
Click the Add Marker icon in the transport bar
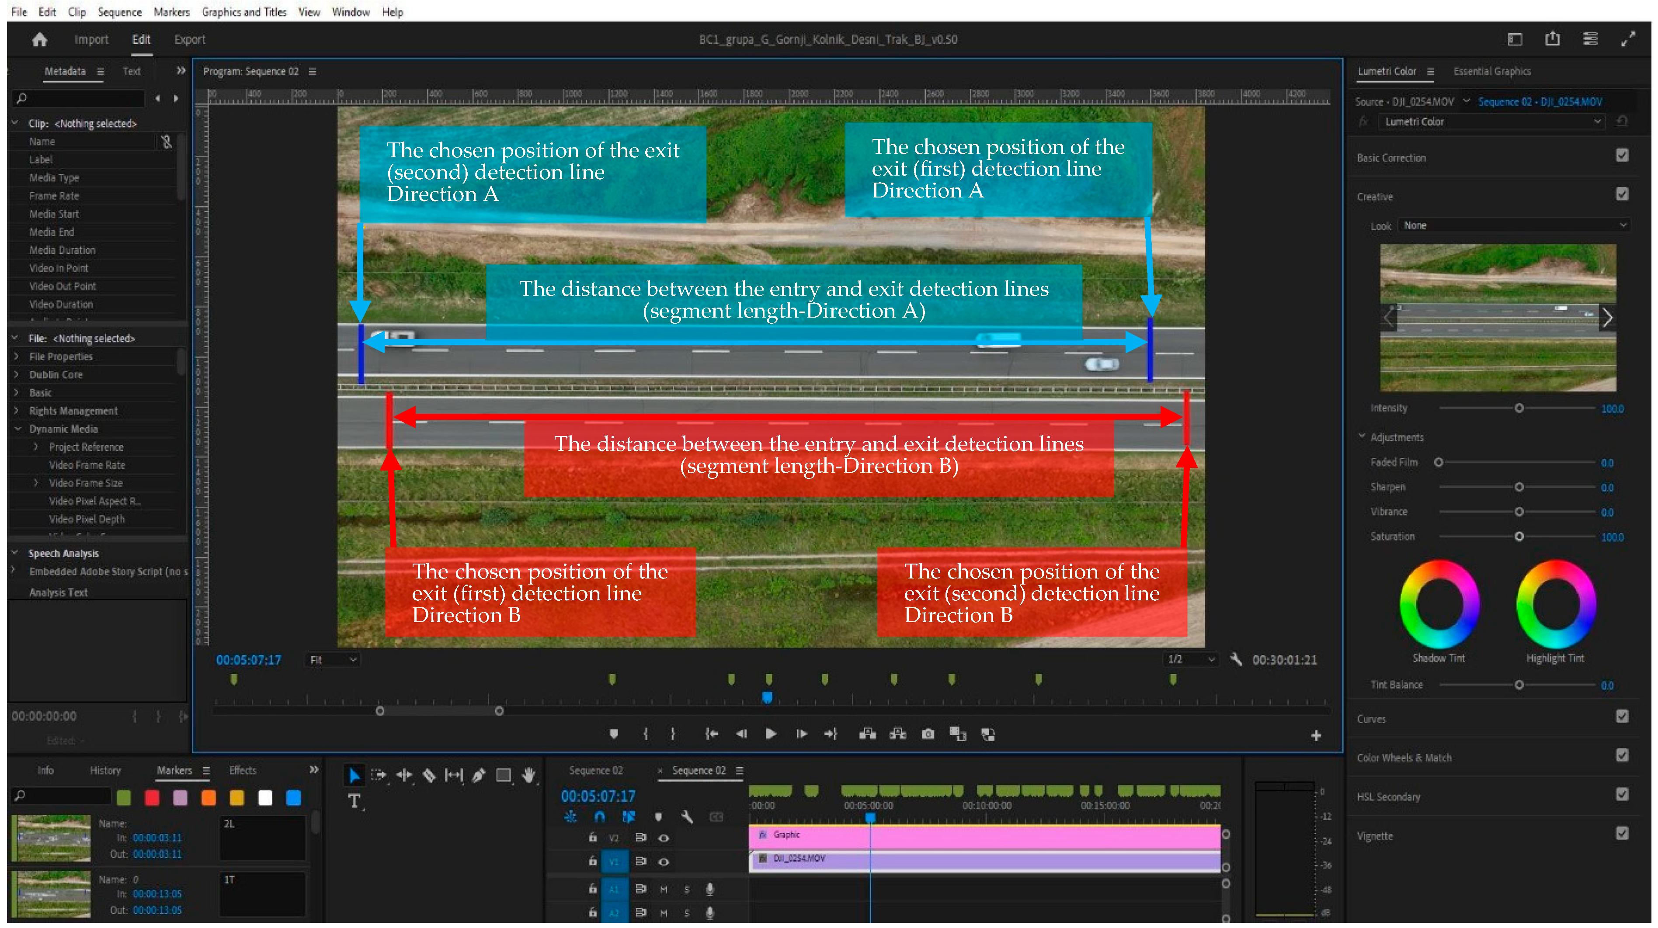click(x=613, y=734)
